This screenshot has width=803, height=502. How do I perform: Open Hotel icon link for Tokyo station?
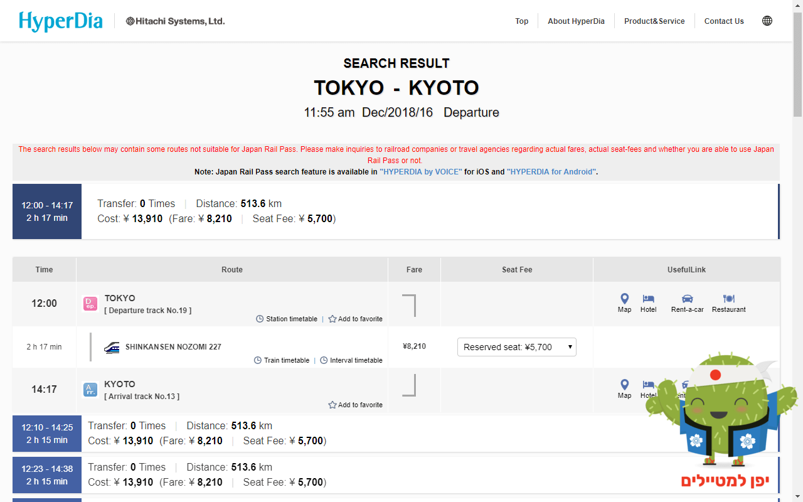648,299
